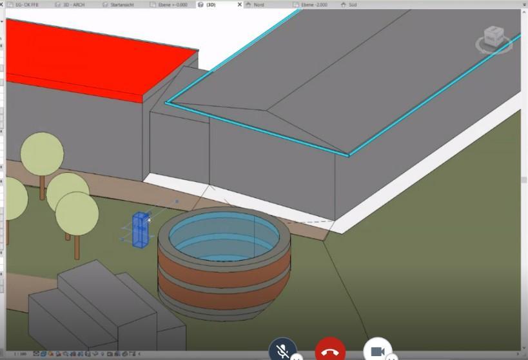Unmute the microphone in the call bar
This screenshot has width=528, height=360.
point(283,350)
